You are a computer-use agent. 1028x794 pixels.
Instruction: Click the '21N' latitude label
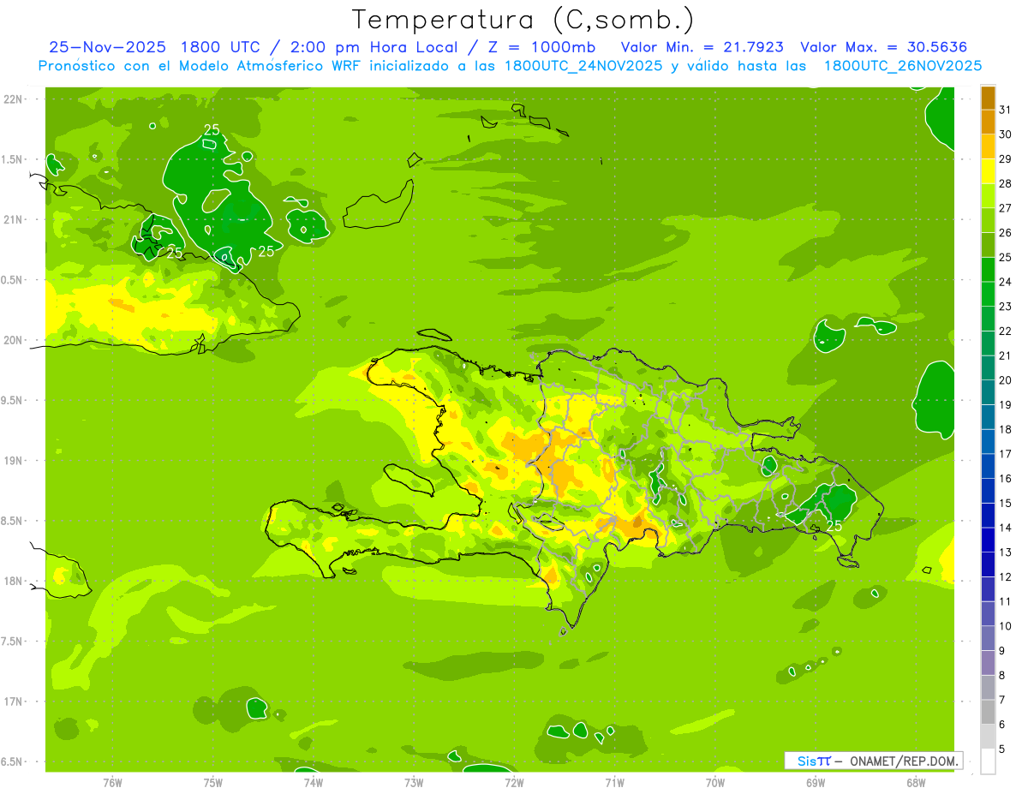coord(14,219)
